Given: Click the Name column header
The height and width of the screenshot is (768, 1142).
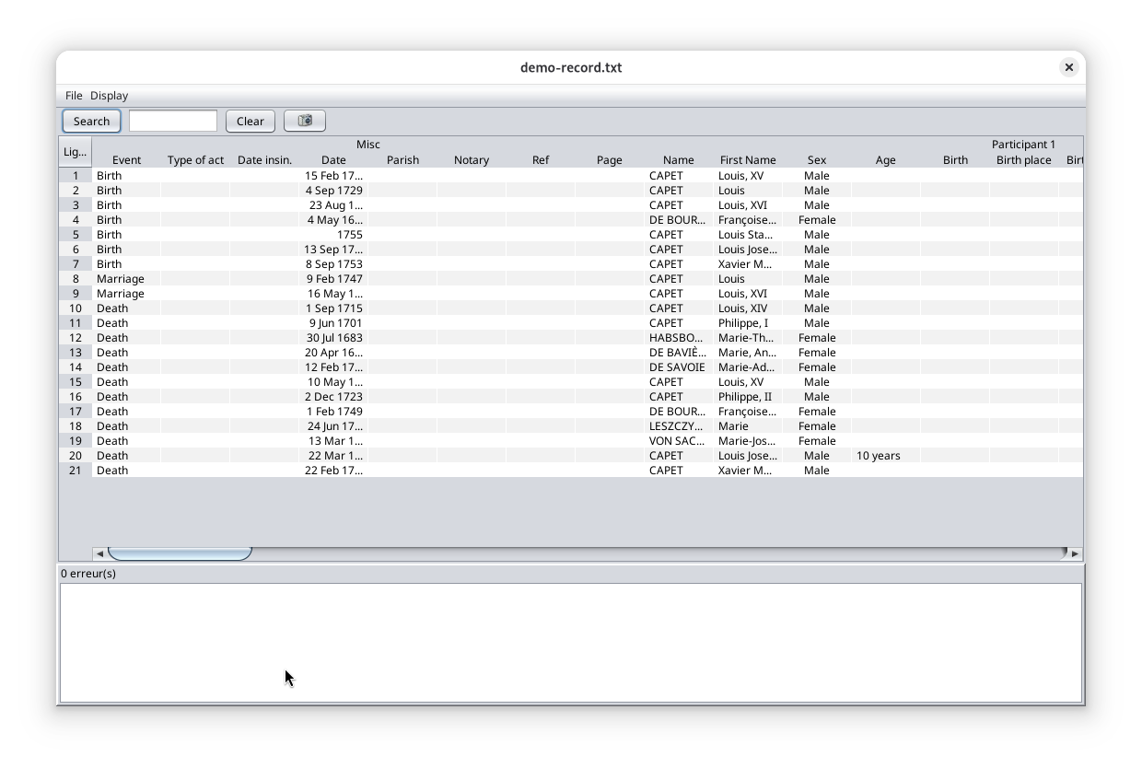Looking at the screenshot, I should pyautogui.click(x=679, y=160).
